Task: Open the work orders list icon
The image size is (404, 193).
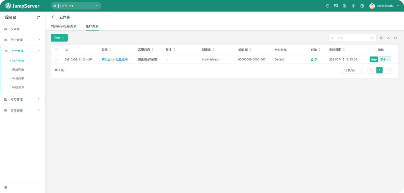Action: [345, 6]
